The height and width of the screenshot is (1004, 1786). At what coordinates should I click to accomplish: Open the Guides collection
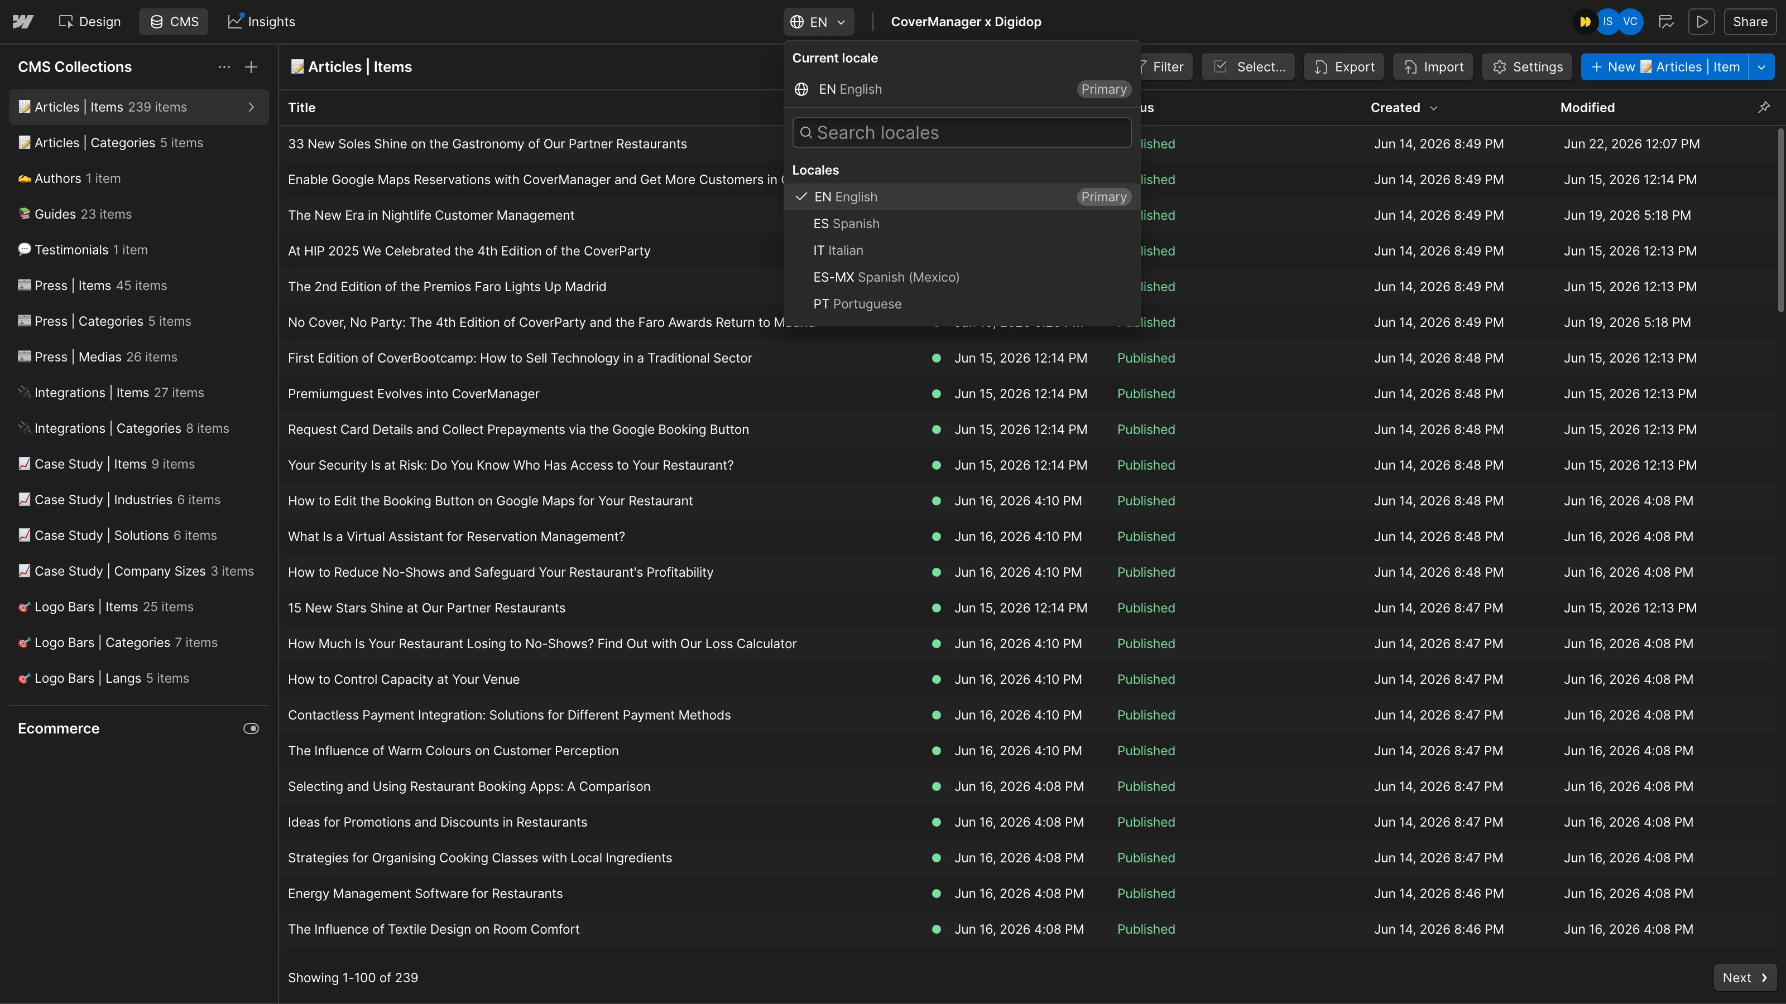click(138, 214)
